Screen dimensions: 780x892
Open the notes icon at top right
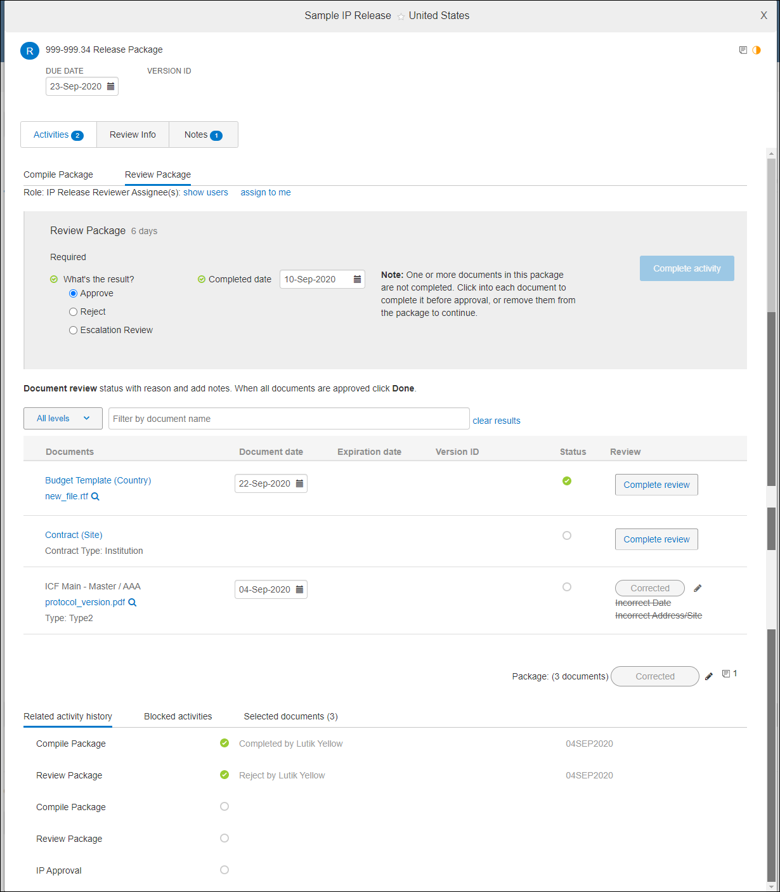point(743,49)
